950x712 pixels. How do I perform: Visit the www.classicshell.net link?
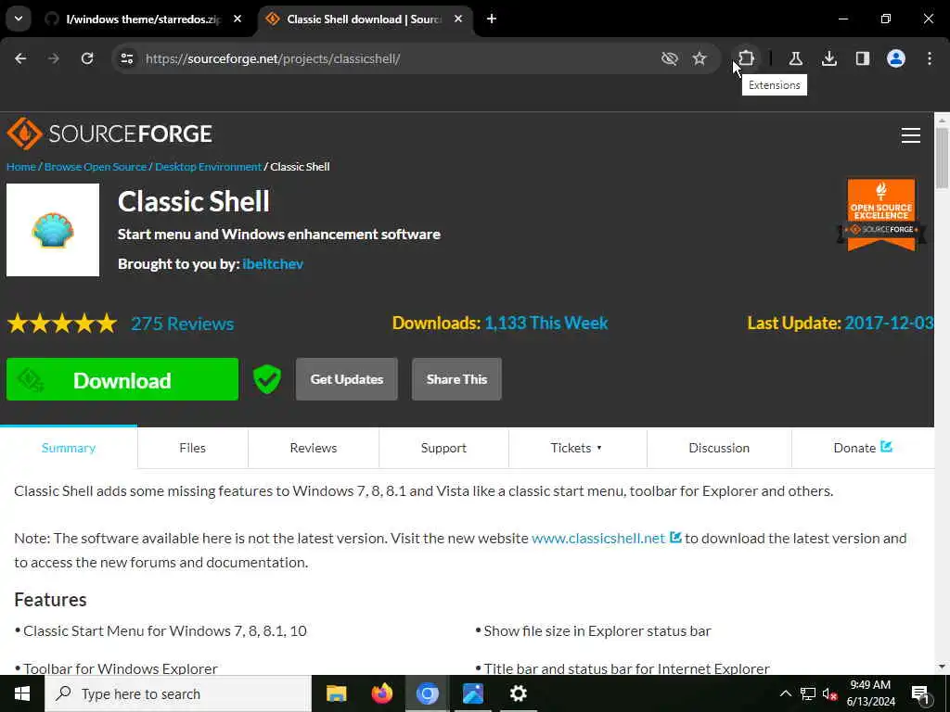click(598, 539)
